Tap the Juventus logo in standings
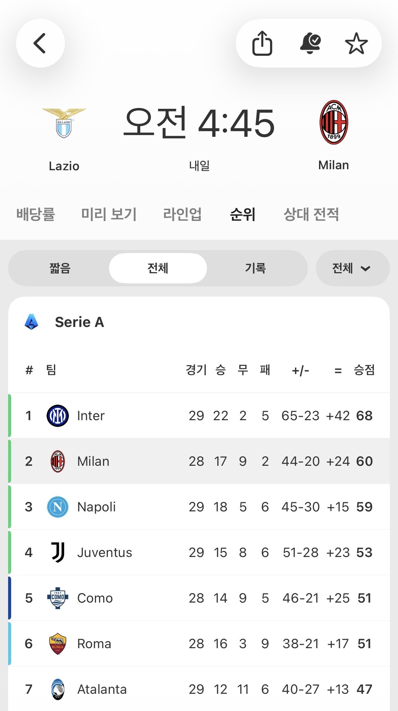The height and width of the screenshot is (711, 398). 58,552
